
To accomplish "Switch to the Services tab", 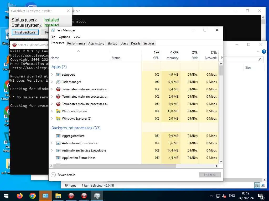I will point(149,43).
